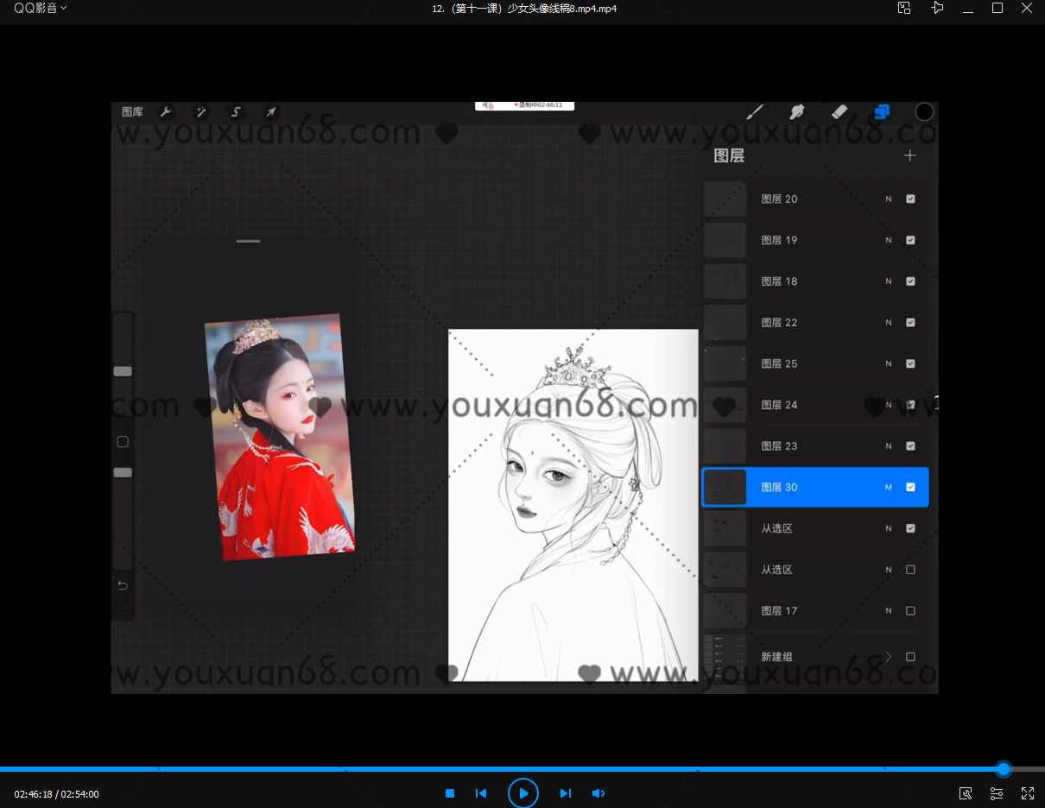
Task: Switch to the Eraser tool
Action: (x=839, y=112)
